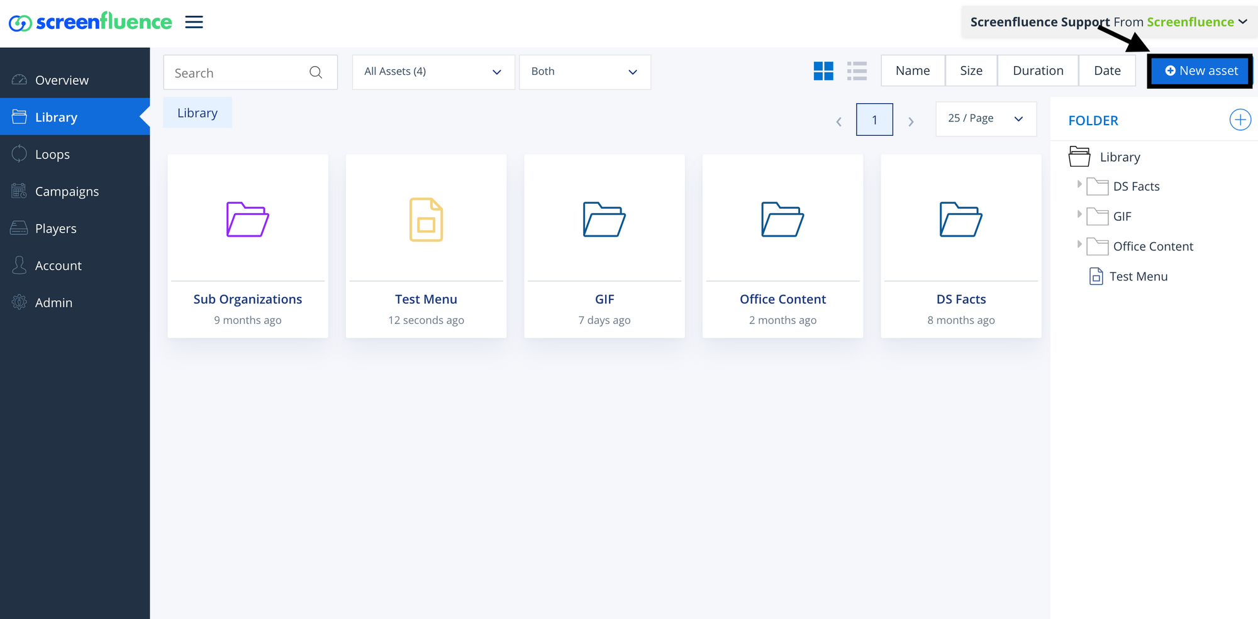Open the 25 / Page dropdown
This screenshot has width=1258, height=619.
(x=986, y=119)
